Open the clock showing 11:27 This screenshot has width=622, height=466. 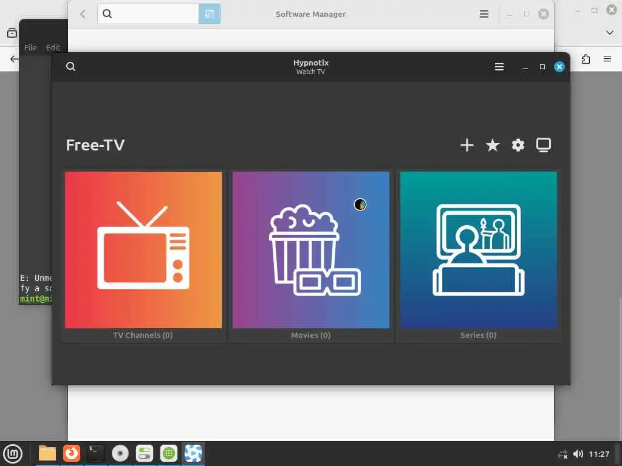[x=599, y=454]
